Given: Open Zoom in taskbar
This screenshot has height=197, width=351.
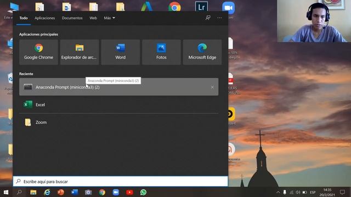Looking at the screenshot, I should (x=116, y=192).
